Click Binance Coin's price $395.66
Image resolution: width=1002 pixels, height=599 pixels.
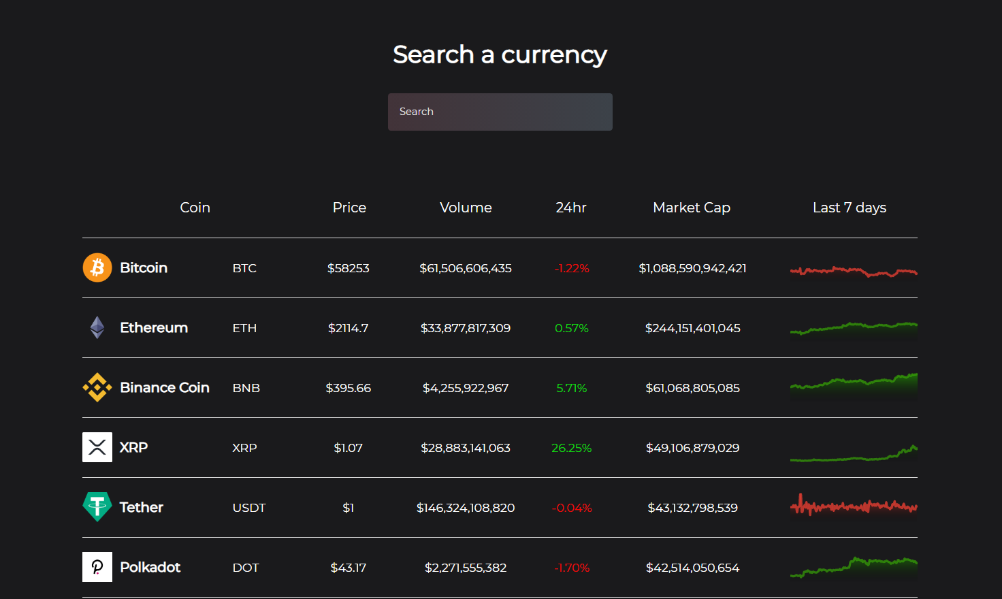click(349, 388)
